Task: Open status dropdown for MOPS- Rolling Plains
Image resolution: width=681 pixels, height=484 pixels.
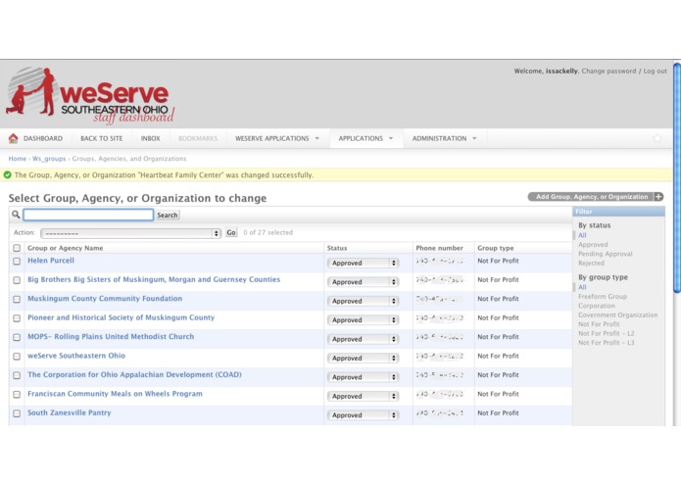Action: (364, 339)
